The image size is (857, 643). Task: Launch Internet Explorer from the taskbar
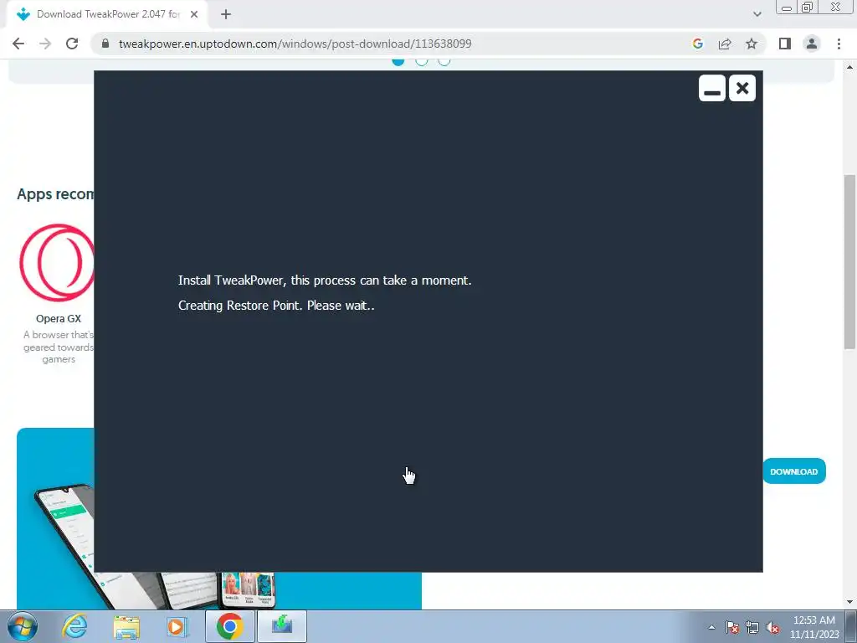[x=74, y=626]
